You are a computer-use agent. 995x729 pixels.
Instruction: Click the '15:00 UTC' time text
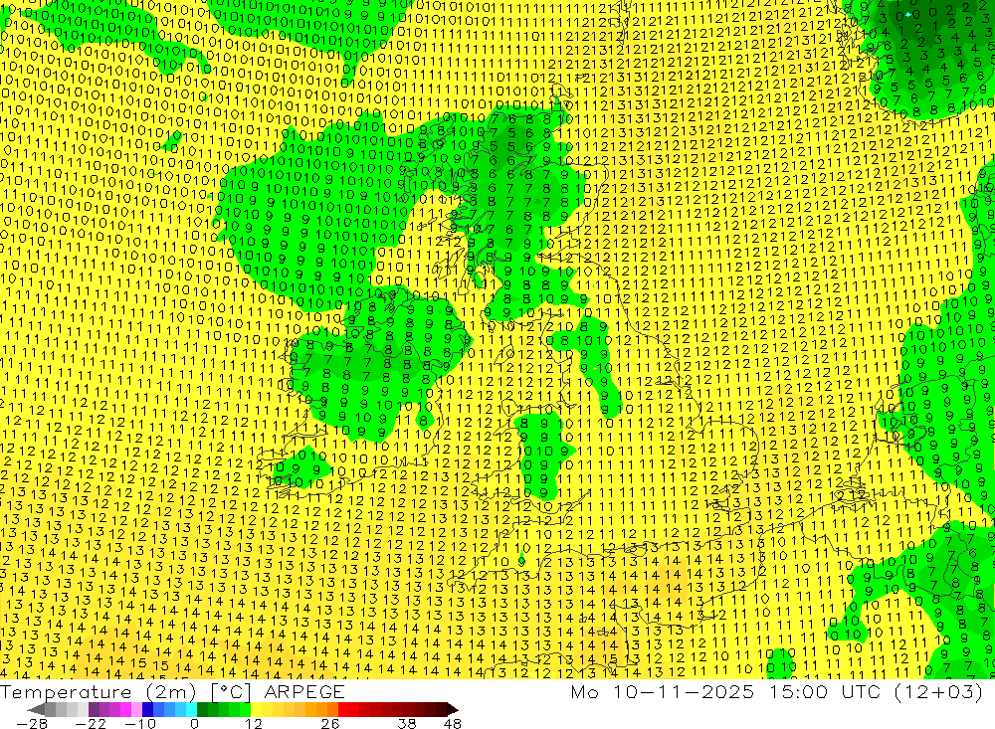[x=826, y=691]
